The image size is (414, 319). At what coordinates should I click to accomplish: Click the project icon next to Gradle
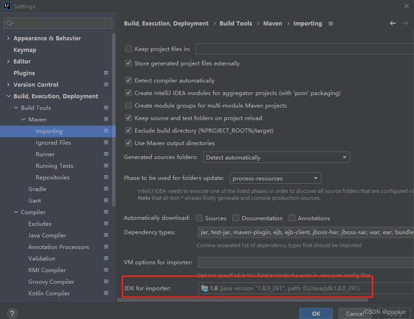coord(106,189)
